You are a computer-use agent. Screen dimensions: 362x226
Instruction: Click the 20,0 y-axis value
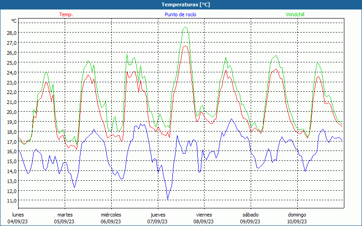(12, 112)
